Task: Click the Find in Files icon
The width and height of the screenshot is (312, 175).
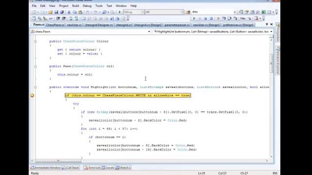Action: coord(188,12)
